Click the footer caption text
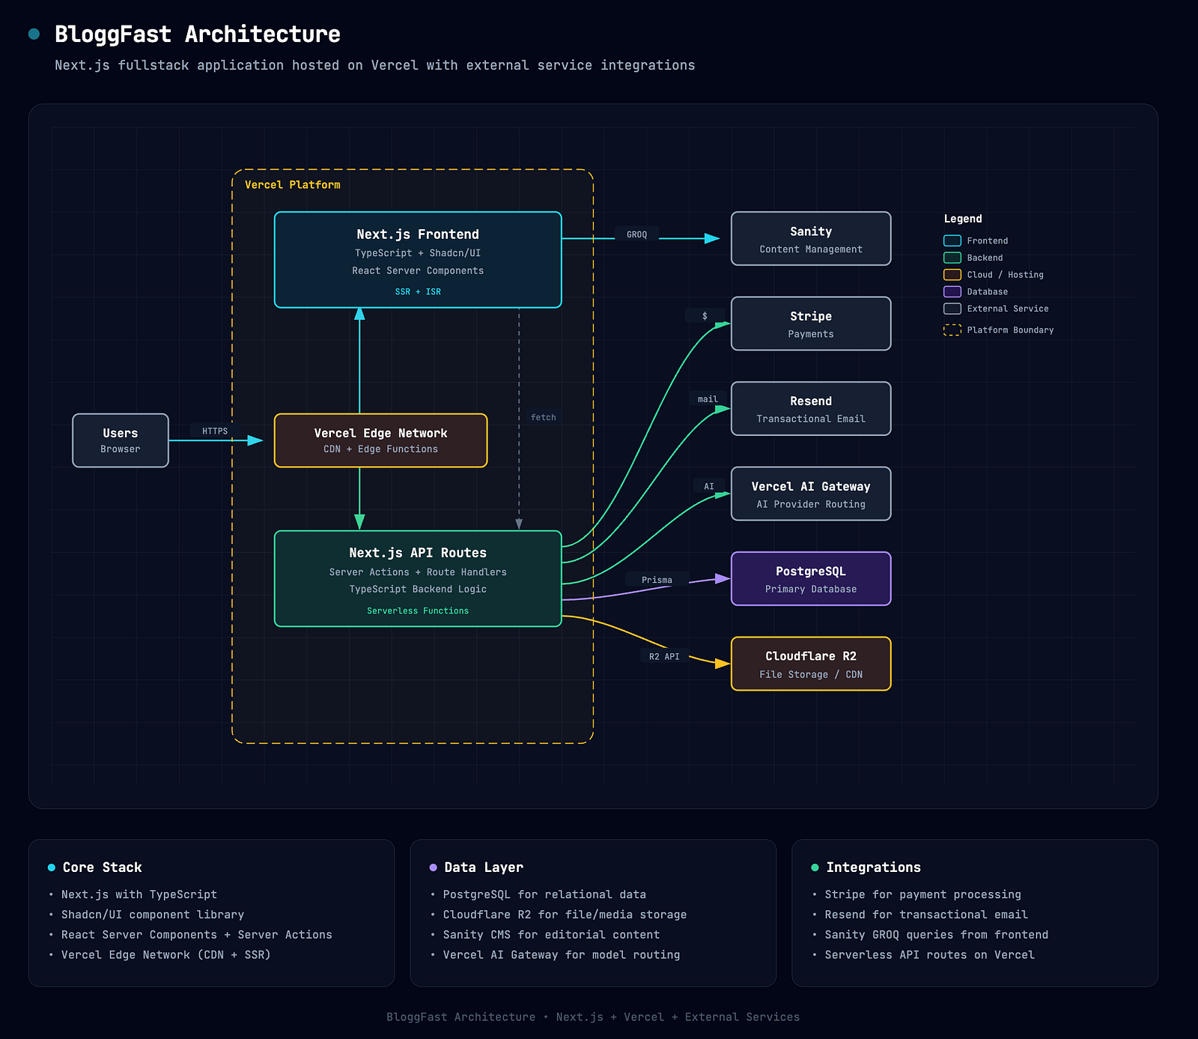The width and height of the screenshot is (1198, 1039). point(593,1017)
